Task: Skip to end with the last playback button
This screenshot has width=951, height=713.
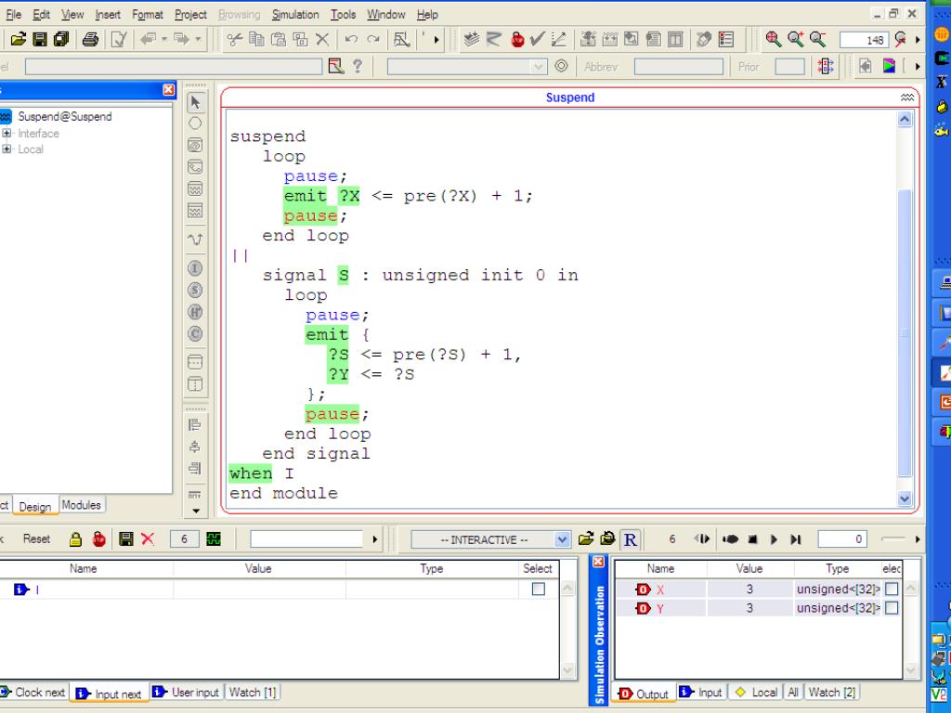Action: click(796, 539)
